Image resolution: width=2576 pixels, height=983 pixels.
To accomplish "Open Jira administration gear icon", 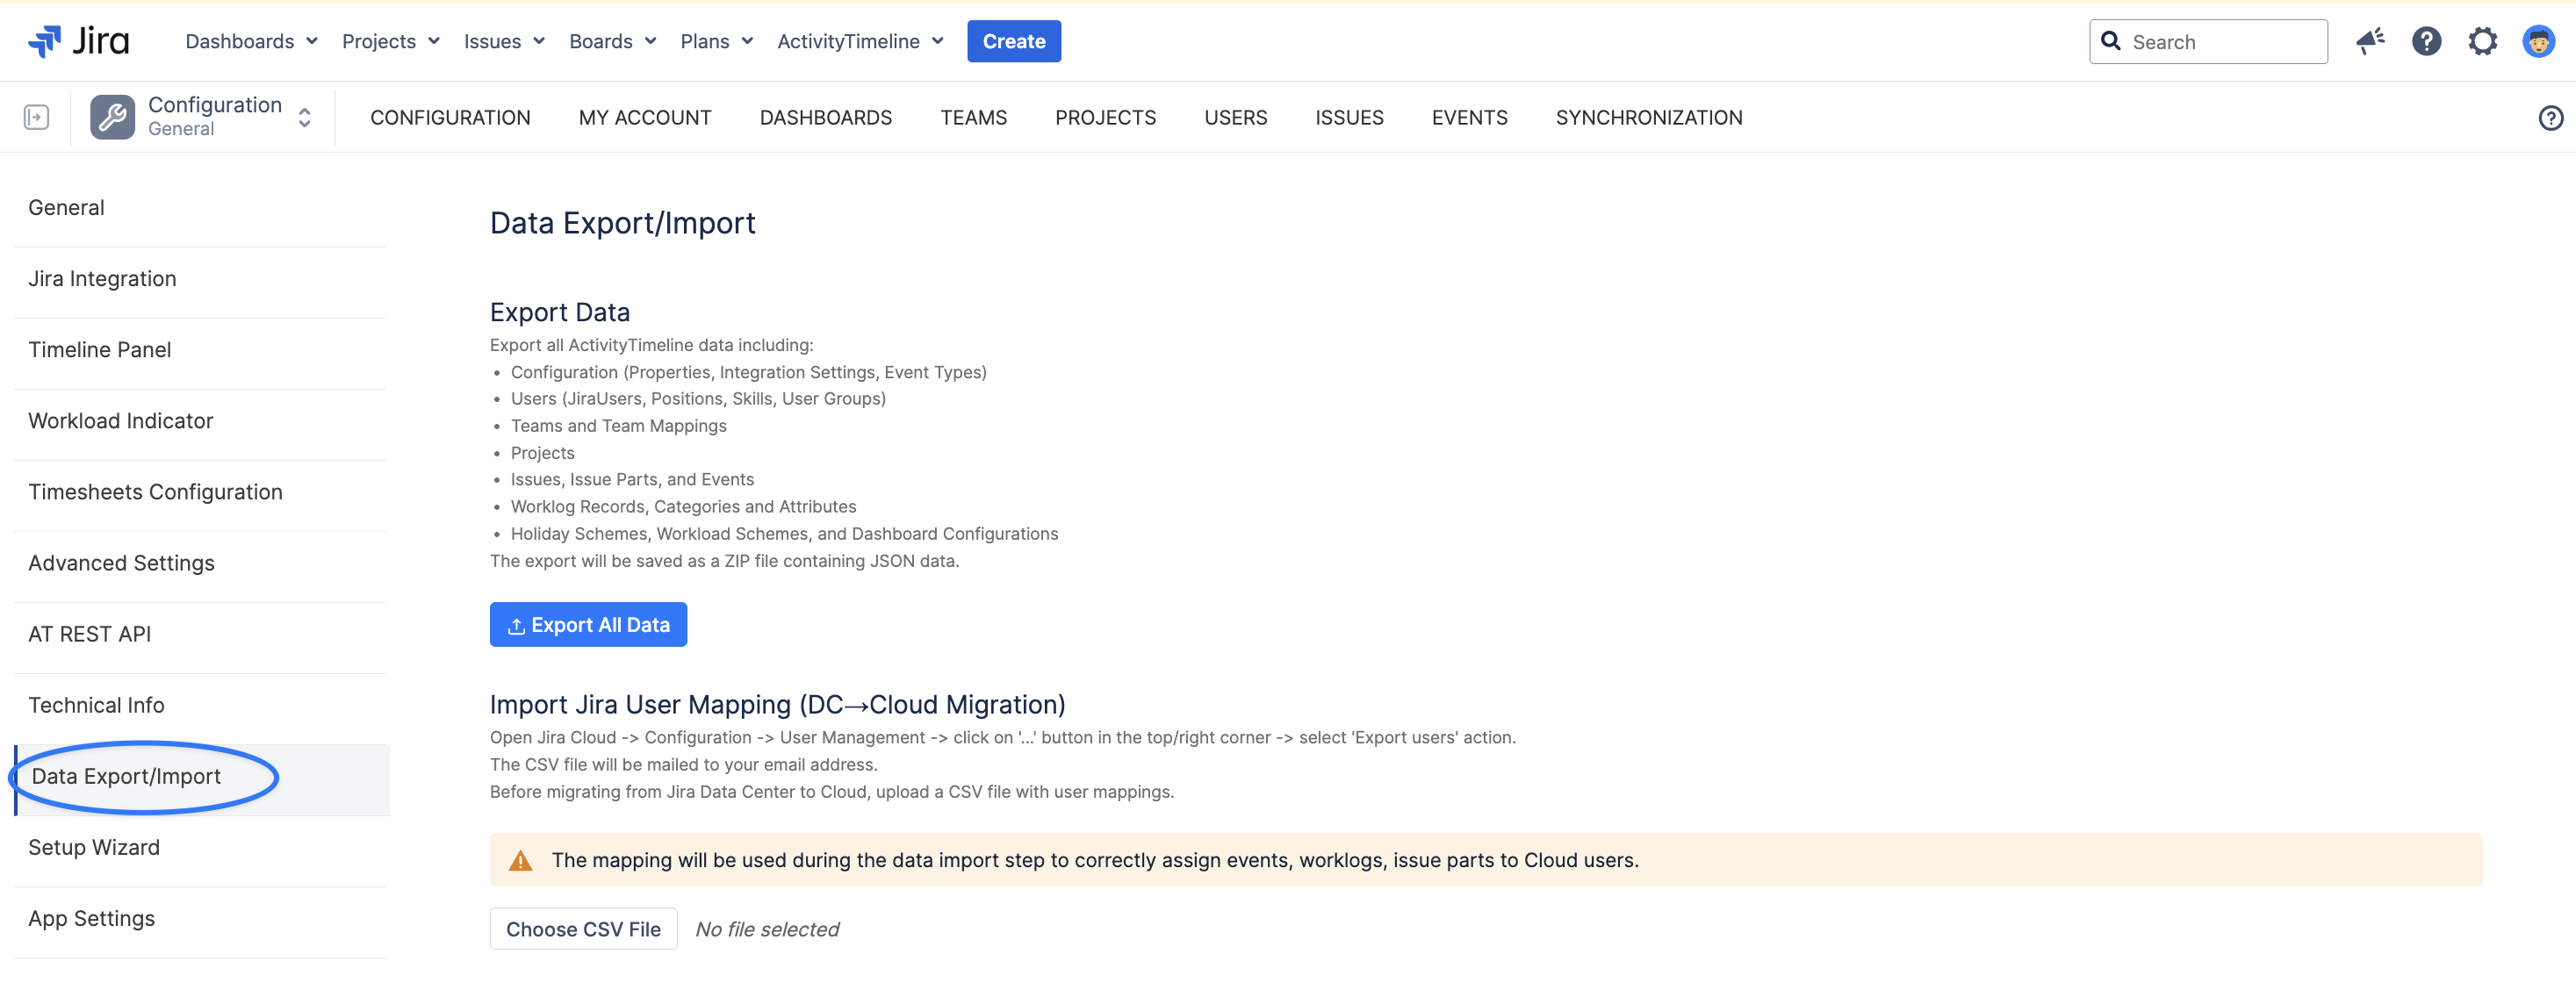I will coord(2482,41).
